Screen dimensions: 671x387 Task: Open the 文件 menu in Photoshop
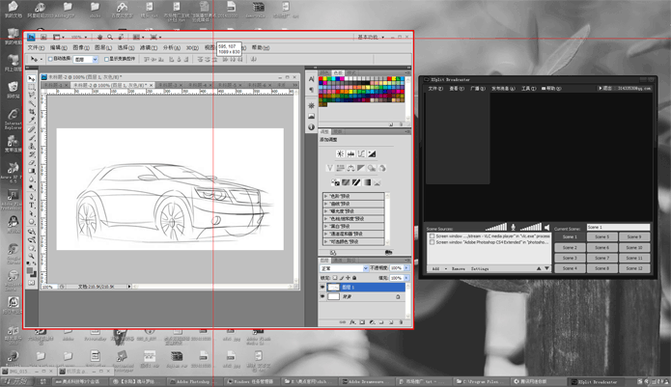36,48
